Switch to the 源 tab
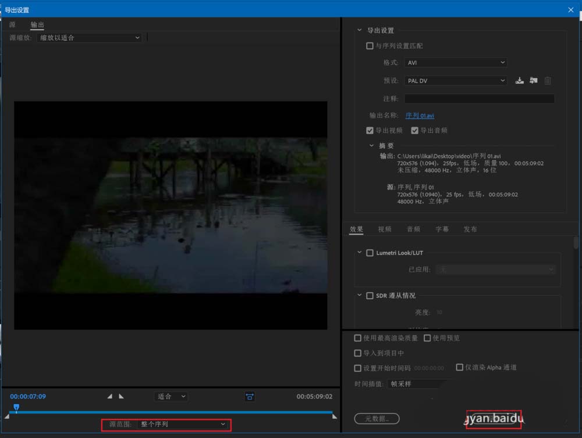The image size is (582, 438). click(12, 24)
